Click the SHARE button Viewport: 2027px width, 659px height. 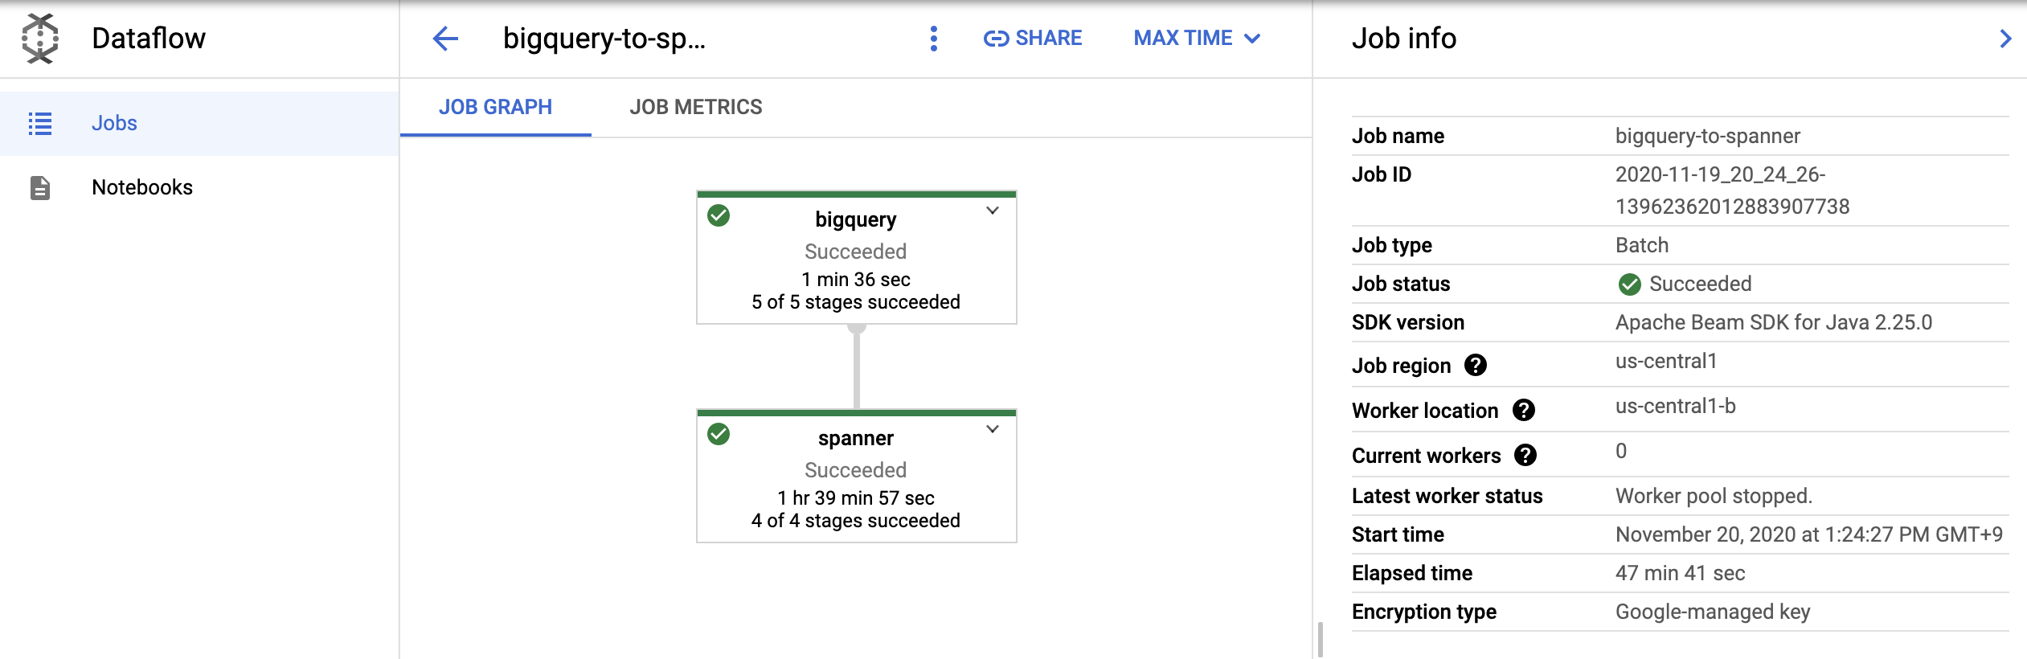tap(1033, 38)
